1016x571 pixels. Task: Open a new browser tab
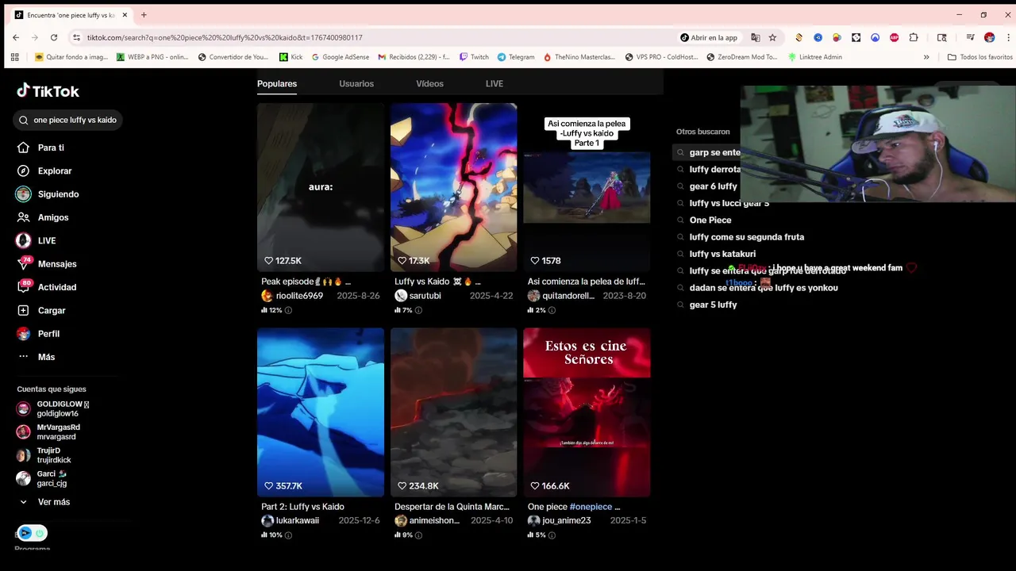click(144, 15)
